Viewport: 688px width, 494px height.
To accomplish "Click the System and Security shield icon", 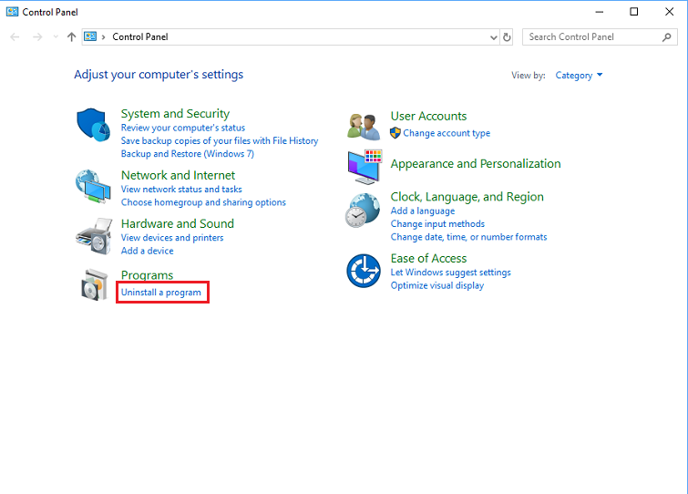I will pos(93,125).
